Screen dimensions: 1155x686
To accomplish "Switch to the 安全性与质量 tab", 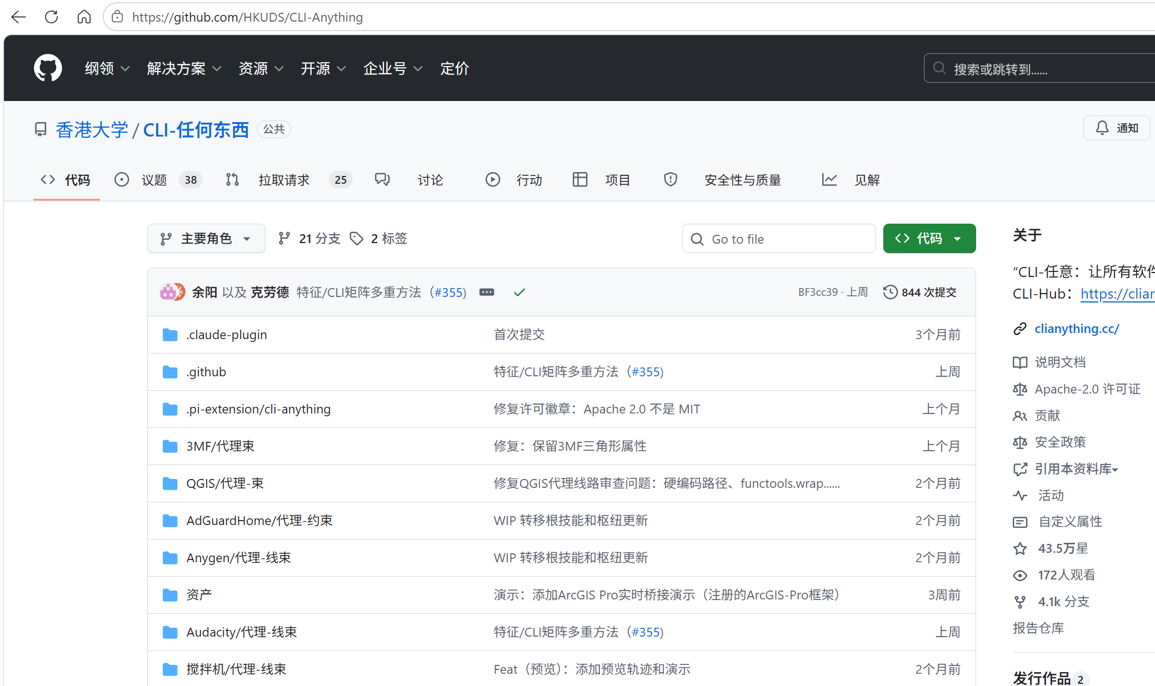I will (x=723, y=180).
